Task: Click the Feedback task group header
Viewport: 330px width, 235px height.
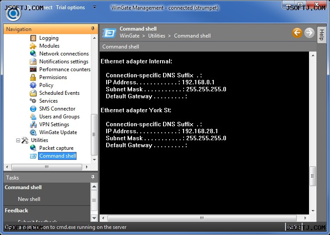Action: 17,211
